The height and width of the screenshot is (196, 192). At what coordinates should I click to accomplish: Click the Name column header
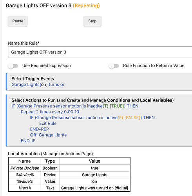point(25,161)
